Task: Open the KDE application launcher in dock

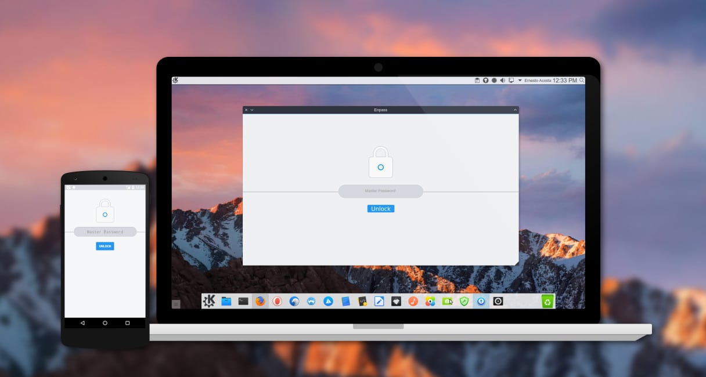Action: tap(209, 301)
